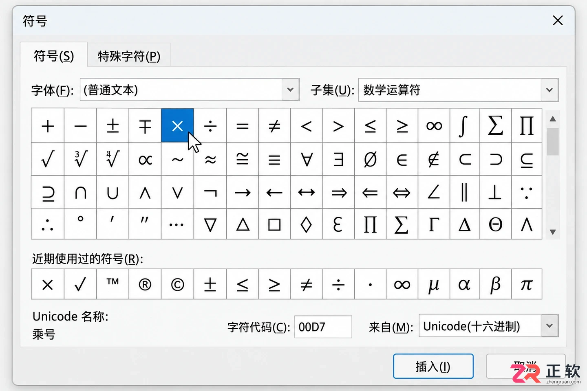Viewport: 587px width, 391px height.
Task: Choose the empty set (∅) symbol
Action: pyautogui.click(x=370, y=159)
